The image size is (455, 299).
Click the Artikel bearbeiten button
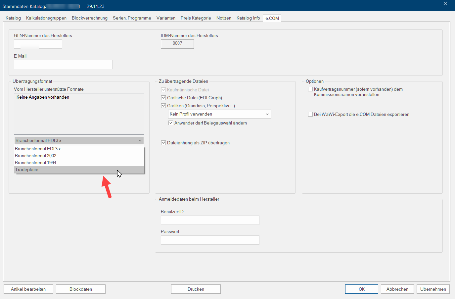(x=28, y=289)
